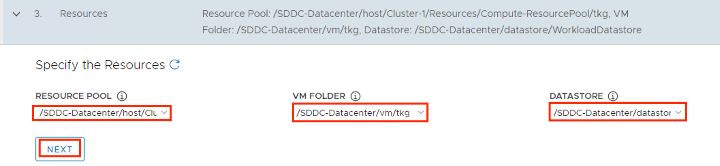Click the Datastore dropdown arrow
Viewport: 720px width, 166px height.
click(x=678, y=112)
